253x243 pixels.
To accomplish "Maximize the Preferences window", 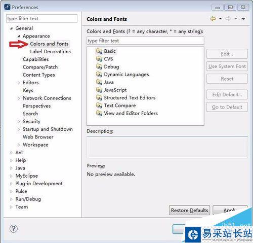I will point(230,8).
